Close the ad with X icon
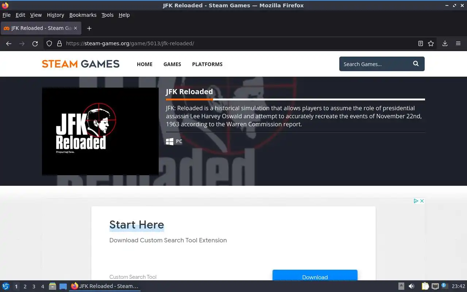 click(x=422, y=201)
